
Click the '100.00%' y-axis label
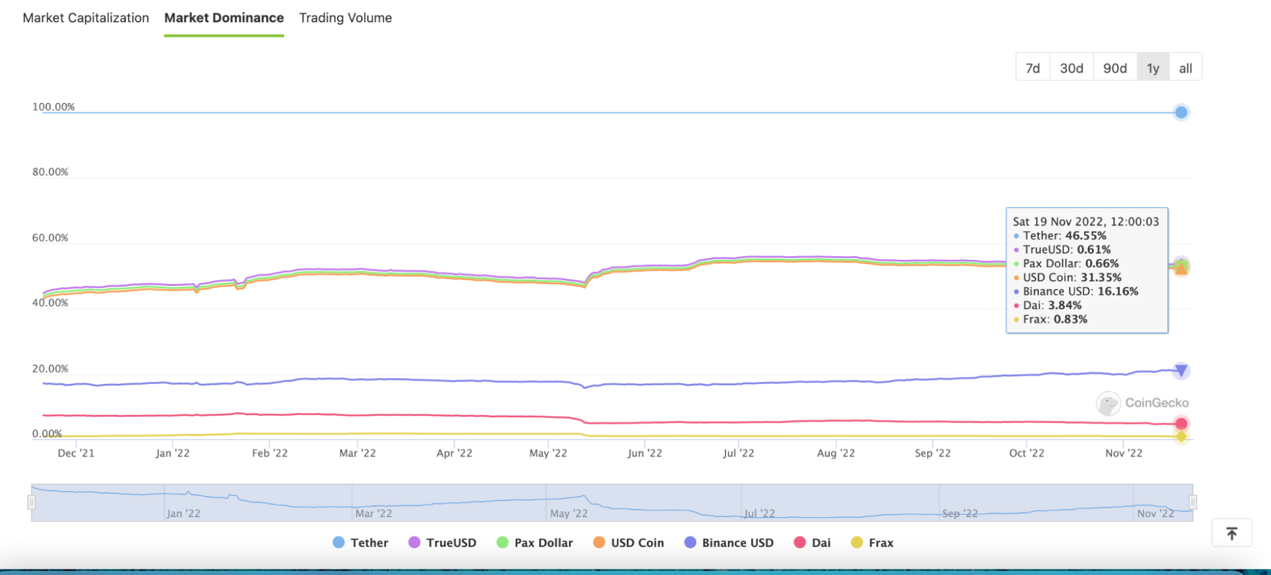tap(53, 107)
